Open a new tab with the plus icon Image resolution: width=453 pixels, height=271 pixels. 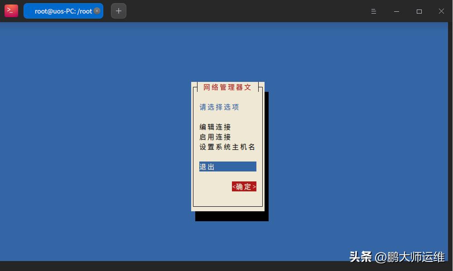(x=118, y=11)
